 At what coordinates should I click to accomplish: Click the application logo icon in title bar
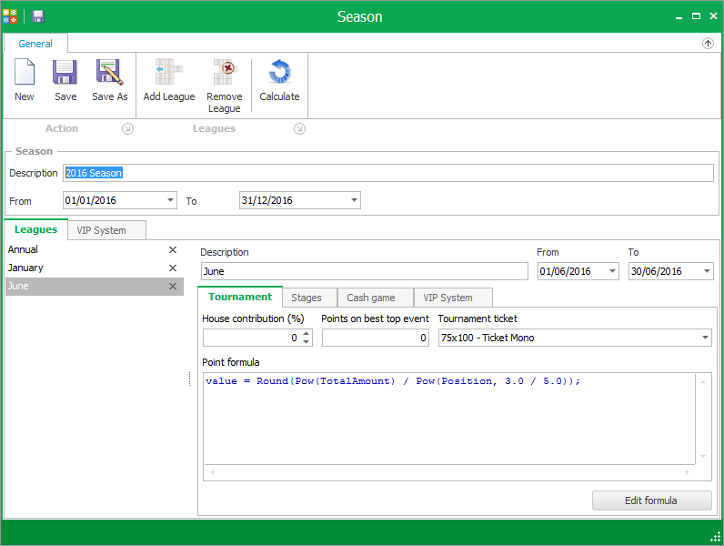pos(10,16)
